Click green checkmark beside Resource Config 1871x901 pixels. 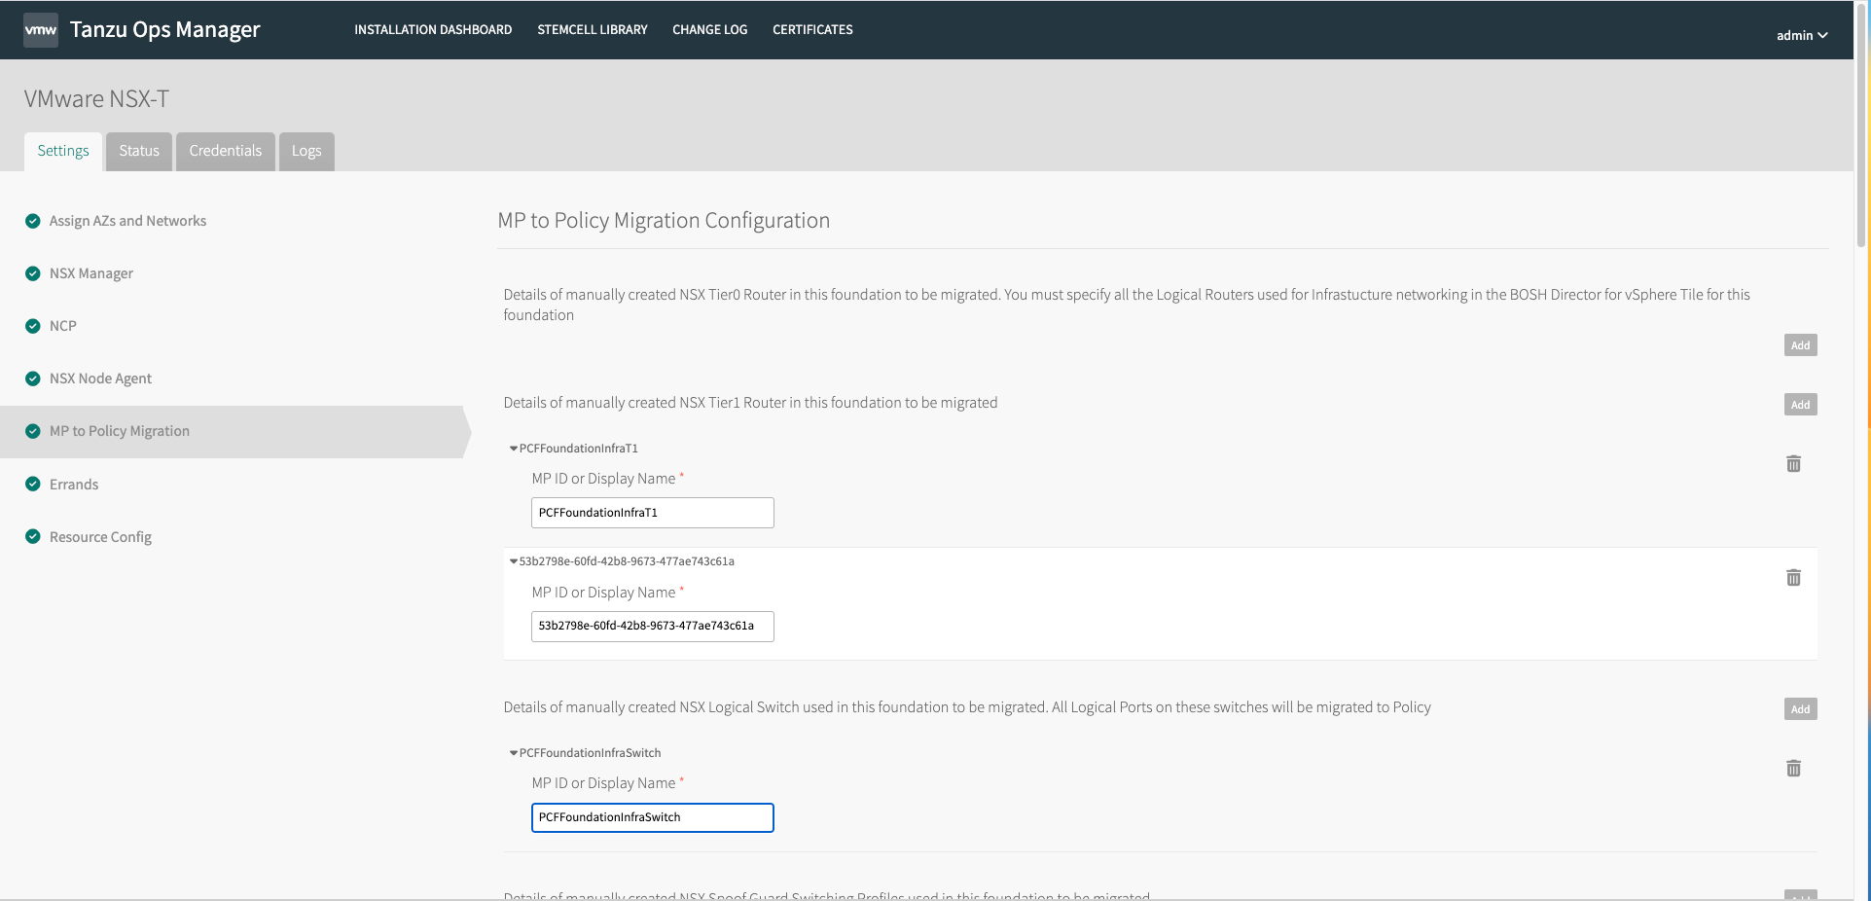click(33, 536)
